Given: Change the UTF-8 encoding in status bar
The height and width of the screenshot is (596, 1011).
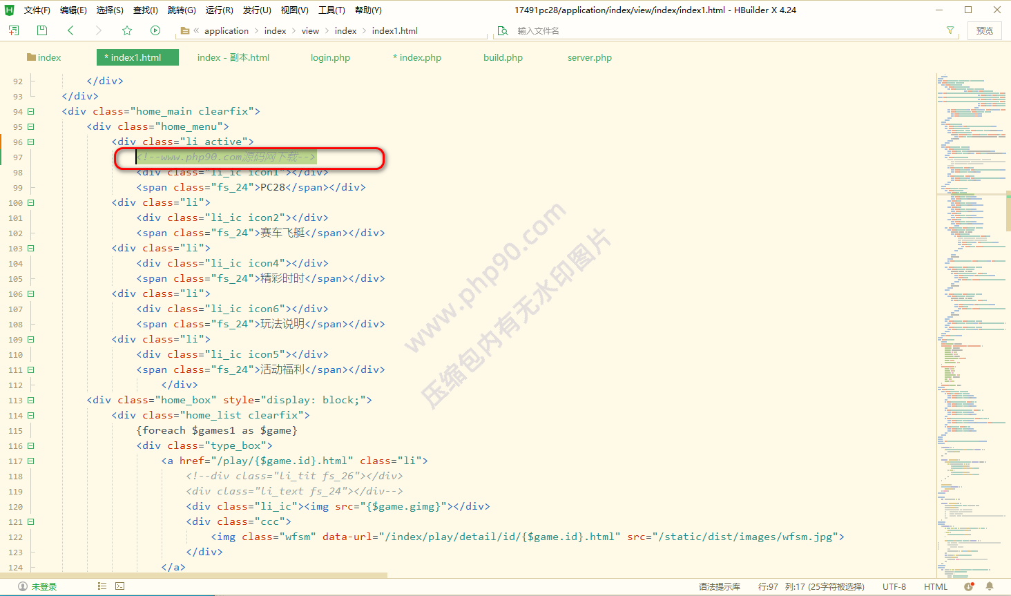Looking at the screenshot, I should [894, 586].
